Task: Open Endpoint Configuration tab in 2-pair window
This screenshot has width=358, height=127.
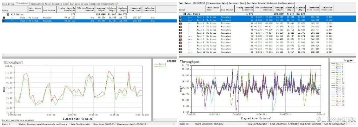Action: tap(103, 4)
